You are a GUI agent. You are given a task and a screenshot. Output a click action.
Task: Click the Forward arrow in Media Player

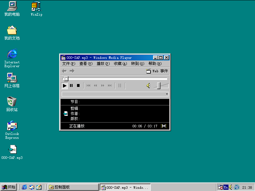pyautogui.click(x=72, y=71)
